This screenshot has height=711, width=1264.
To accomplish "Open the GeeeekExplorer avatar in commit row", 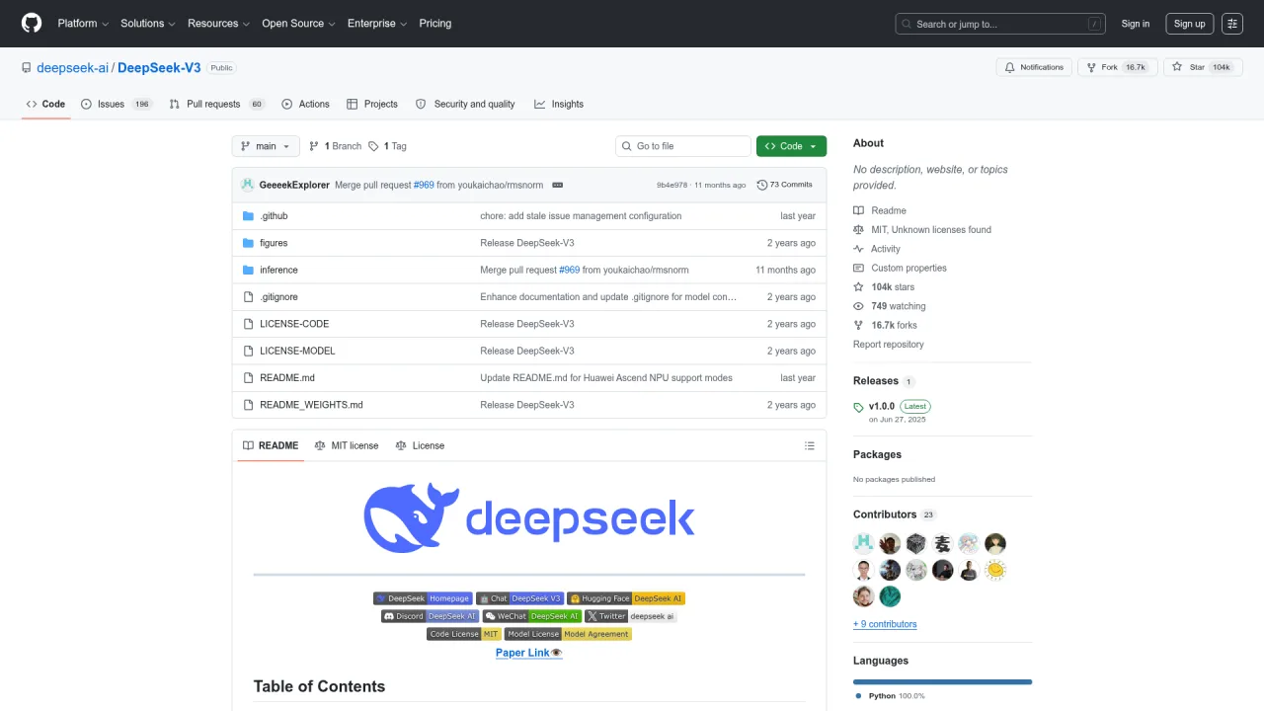I will [248, 185].
